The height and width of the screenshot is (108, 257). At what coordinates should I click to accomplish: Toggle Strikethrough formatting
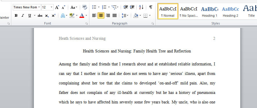point(40,16)
